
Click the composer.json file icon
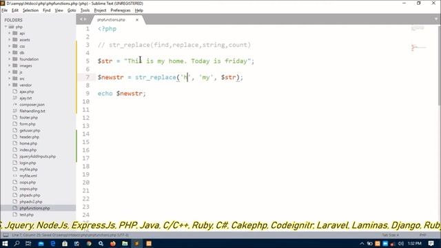pyautogui.click(x=15, y=104)
